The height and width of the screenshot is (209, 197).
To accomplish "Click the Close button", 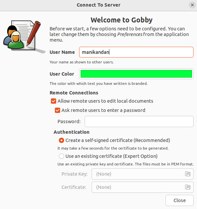I will (x=179, y=200).
